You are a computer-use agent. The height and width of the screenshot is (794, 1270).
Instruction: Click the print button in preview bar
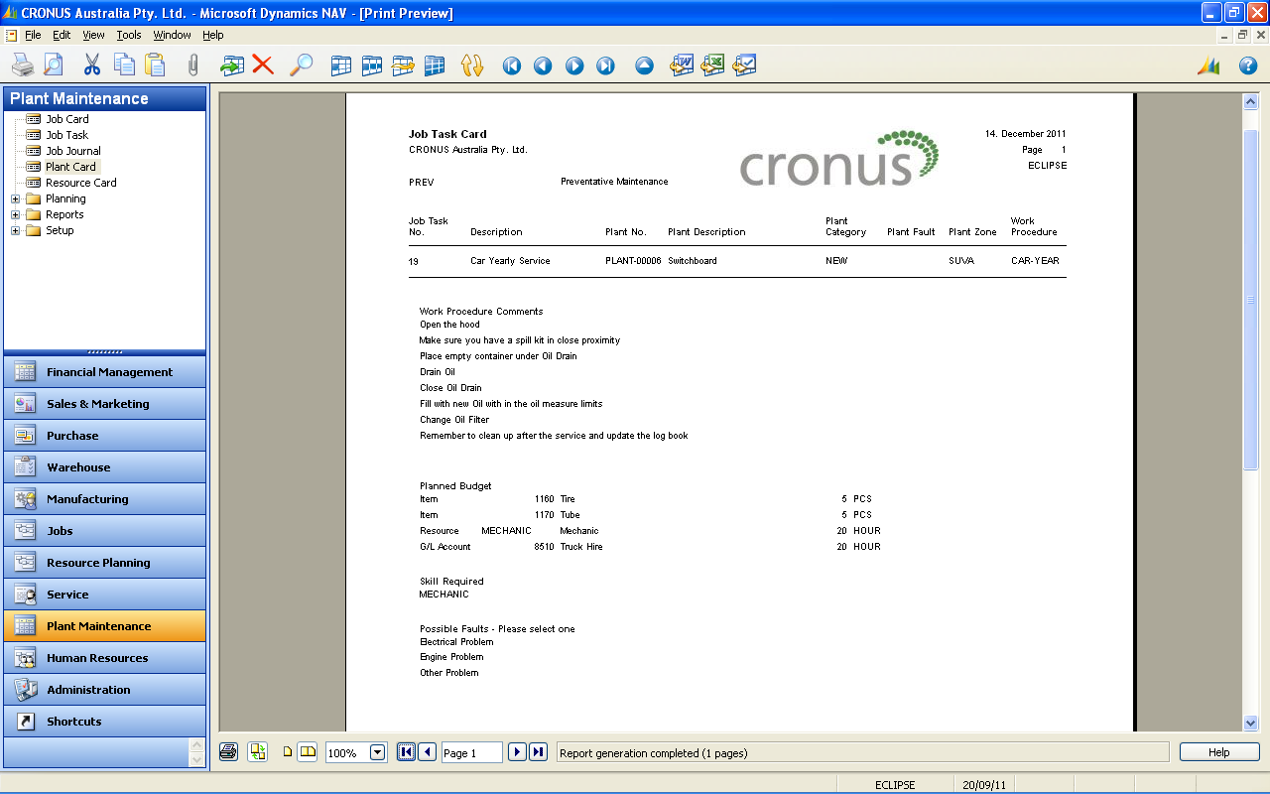pyautogui.click(x=228, y=751)
